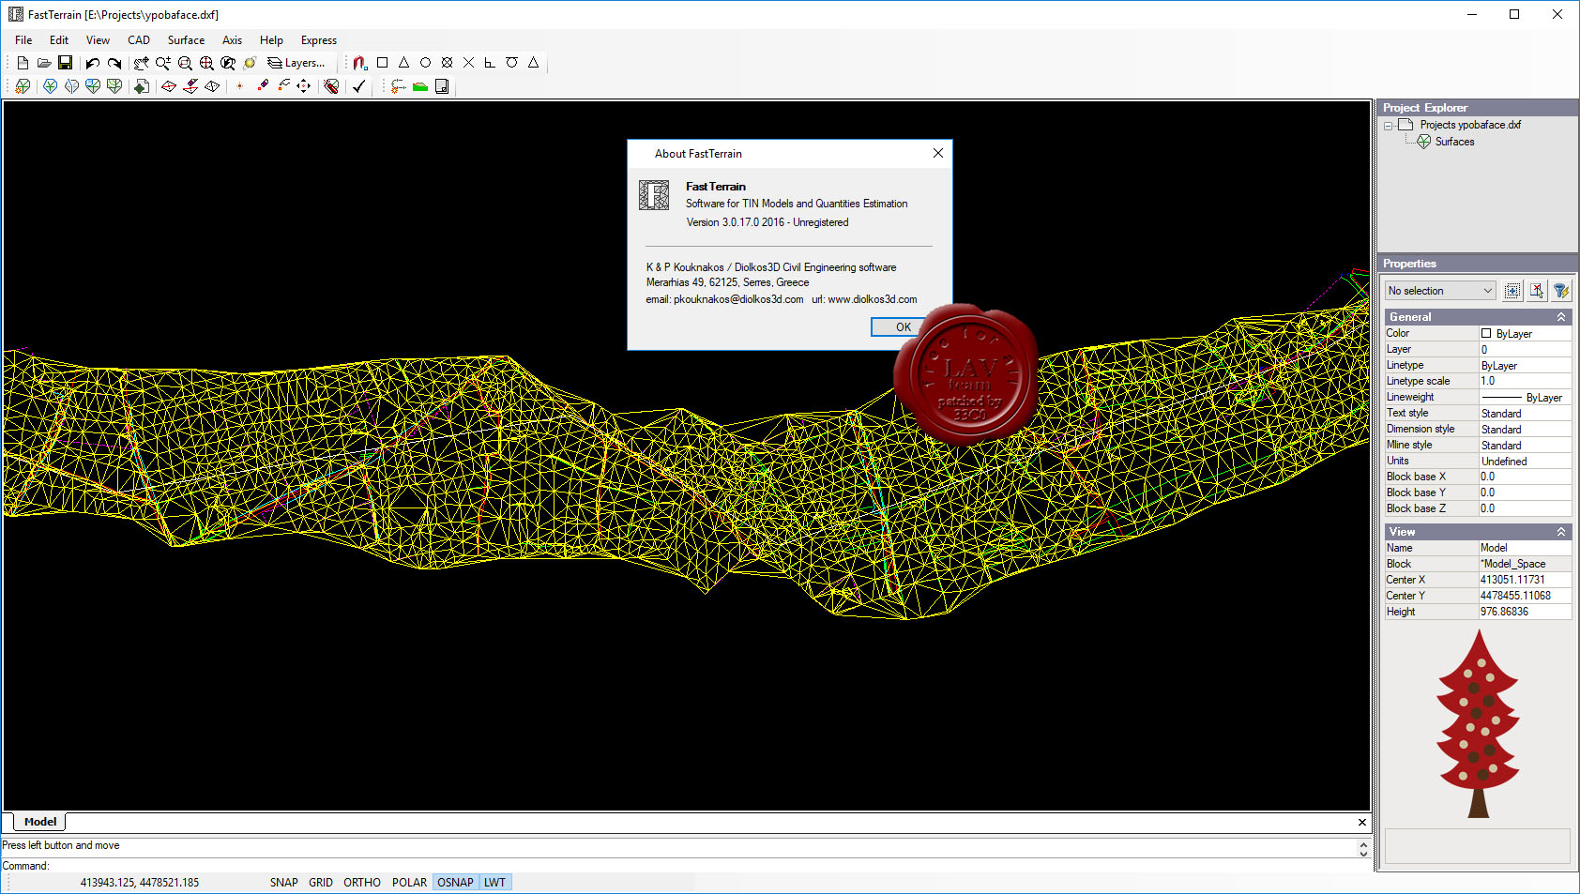Click the Color ByLayer swatch

[x=1486, y=333]
